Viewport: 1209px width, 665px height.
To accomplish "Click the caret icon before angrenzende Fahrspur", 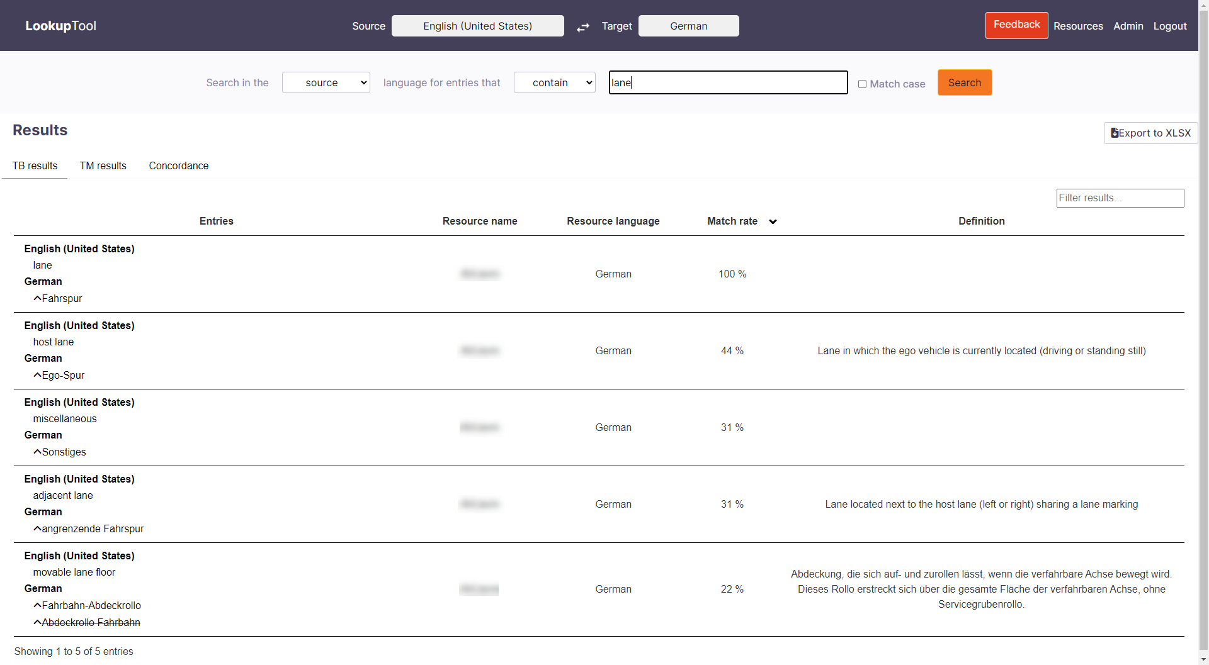I will coord(37,528).
